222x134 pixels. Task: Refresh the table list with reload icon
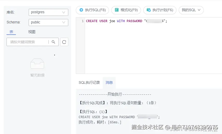point(64,42)
